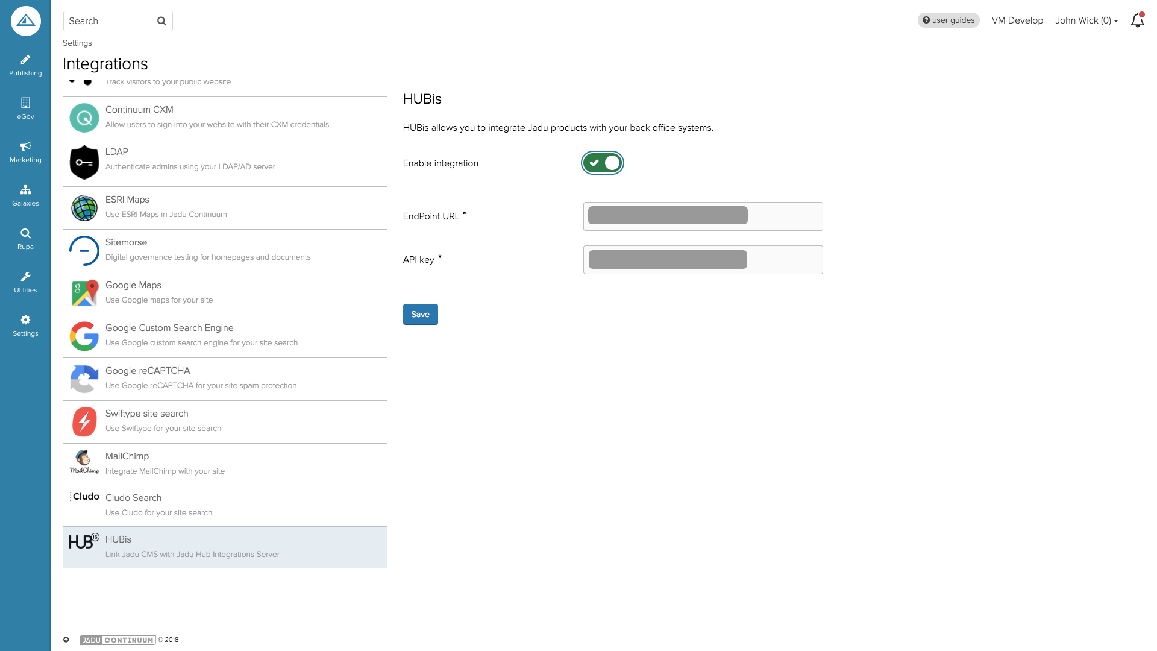Select the Google Maps integration
Image resolution: width=1157 pixels, height=651 pixels.
click(225, 293)
